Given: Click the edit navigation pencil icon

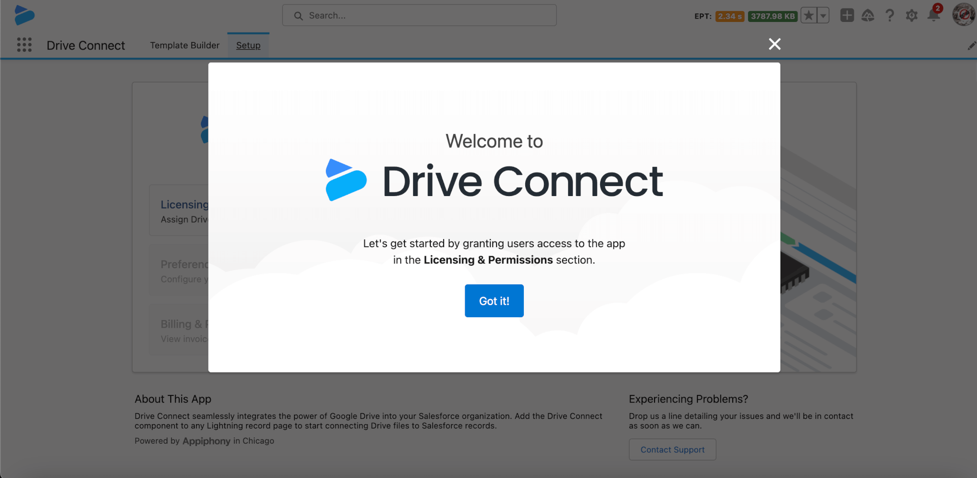Looking at the screenshot, I should [971, 46].
